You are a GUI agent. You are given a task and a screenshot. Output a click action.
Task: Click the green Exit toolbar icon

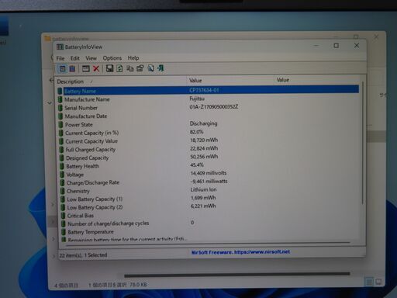(161, 68)
